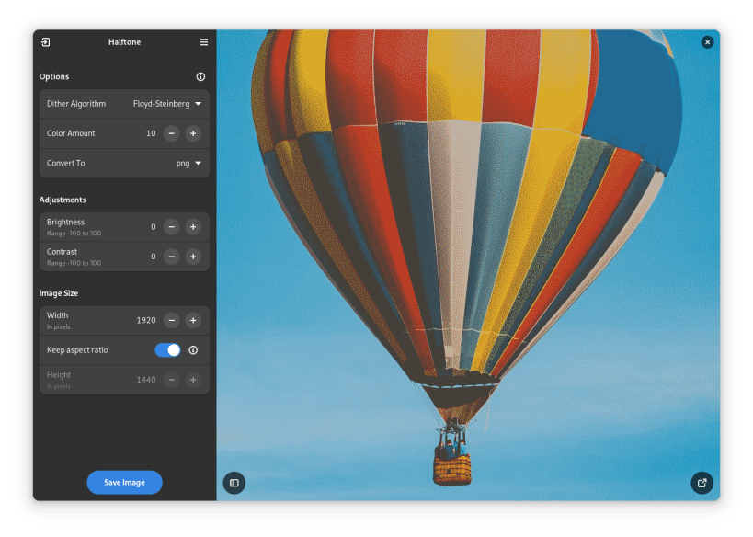Image resolution: width=753 pixels, height=537 pixels.
Task: Open image in external viewer icon
Action: pos(702,483)
